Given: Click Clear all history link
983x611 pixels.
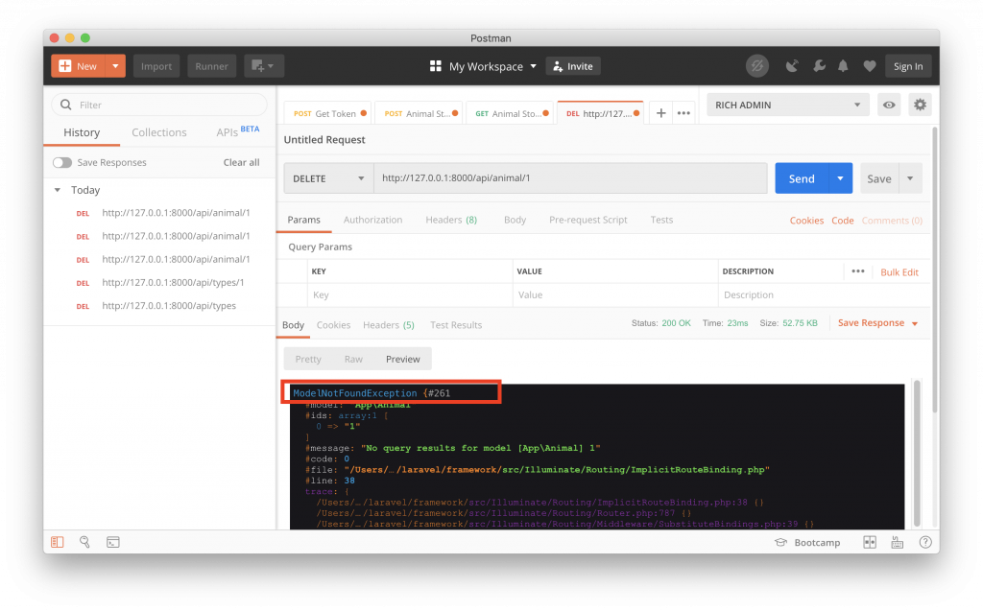Looking at the screenshot, I should point(241,162).
